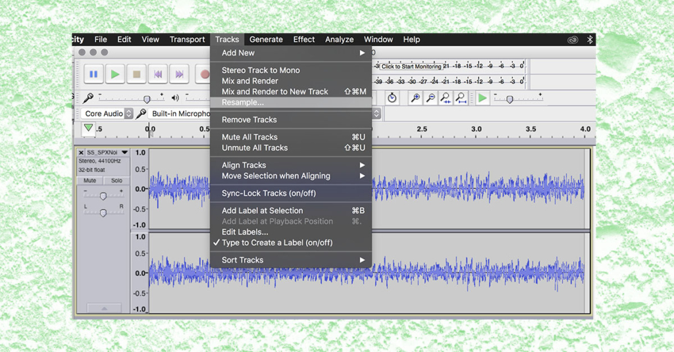Open the View menu
Viewport: 674px width, 352px height.
pyautogui.click(x=151, y=39)
